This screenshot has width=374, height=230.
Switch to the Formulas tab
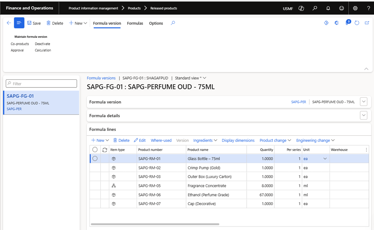[x=135, y=23]
